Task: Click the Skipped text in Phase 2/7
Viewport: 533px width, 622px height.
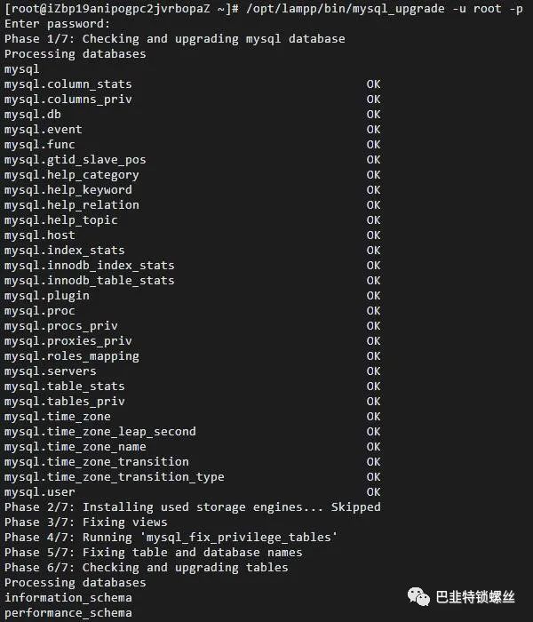Action: (355, 507)
